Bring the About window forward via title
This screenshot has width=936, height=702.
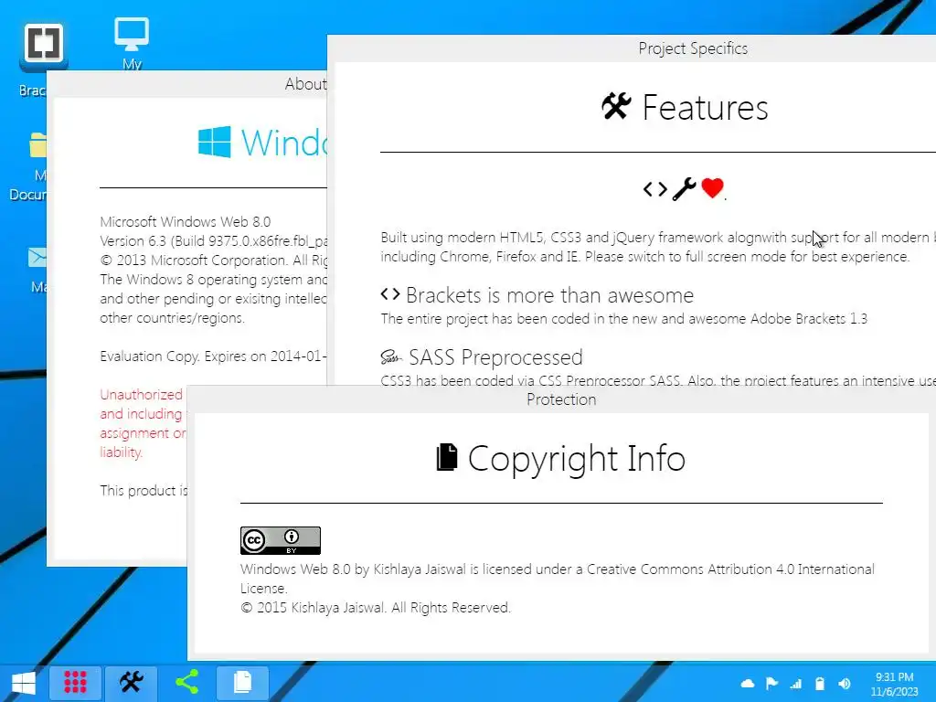tap(186, 84)
